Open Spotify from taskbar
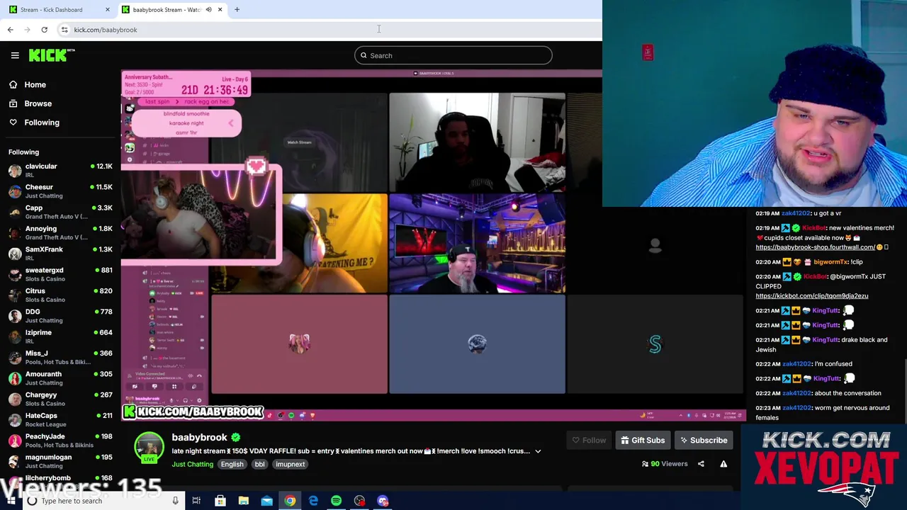 (x=336, y=501)
